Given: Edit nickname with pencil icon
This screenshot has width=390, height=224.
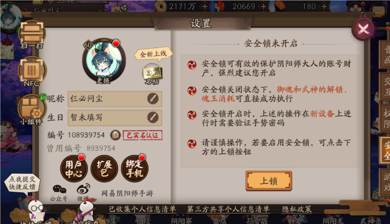Looking at the screenshot, I should click(153, 99).
